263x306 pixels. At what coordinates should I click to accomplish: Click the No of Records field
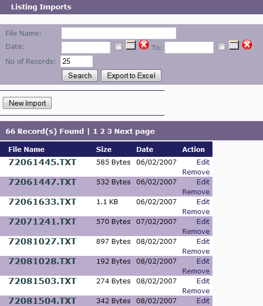pyautogui.click(x=76, y=61)
